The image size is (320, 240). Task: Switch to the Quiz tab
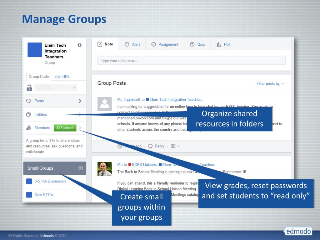(x=197, y=44)
